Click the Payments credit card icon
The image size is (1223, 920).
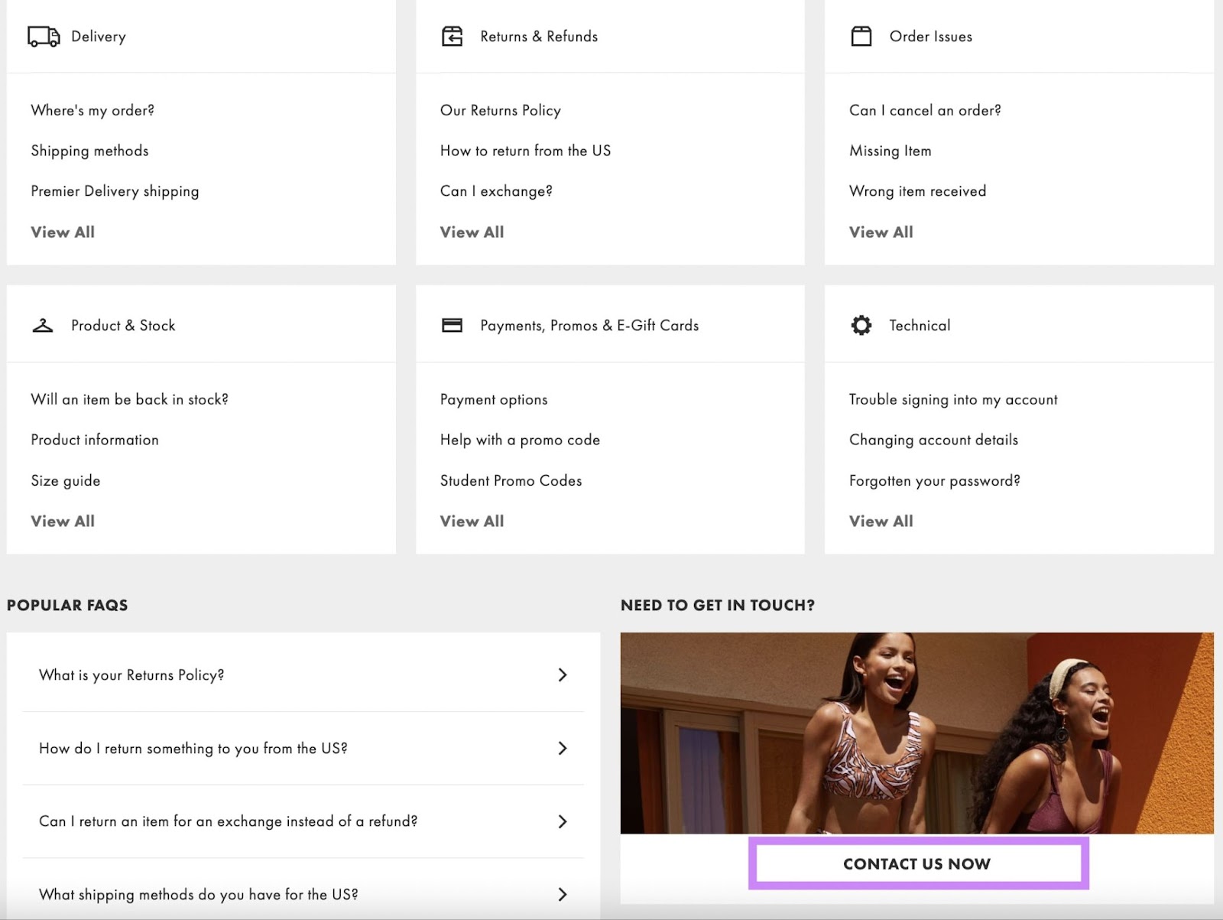pos(453,324)
